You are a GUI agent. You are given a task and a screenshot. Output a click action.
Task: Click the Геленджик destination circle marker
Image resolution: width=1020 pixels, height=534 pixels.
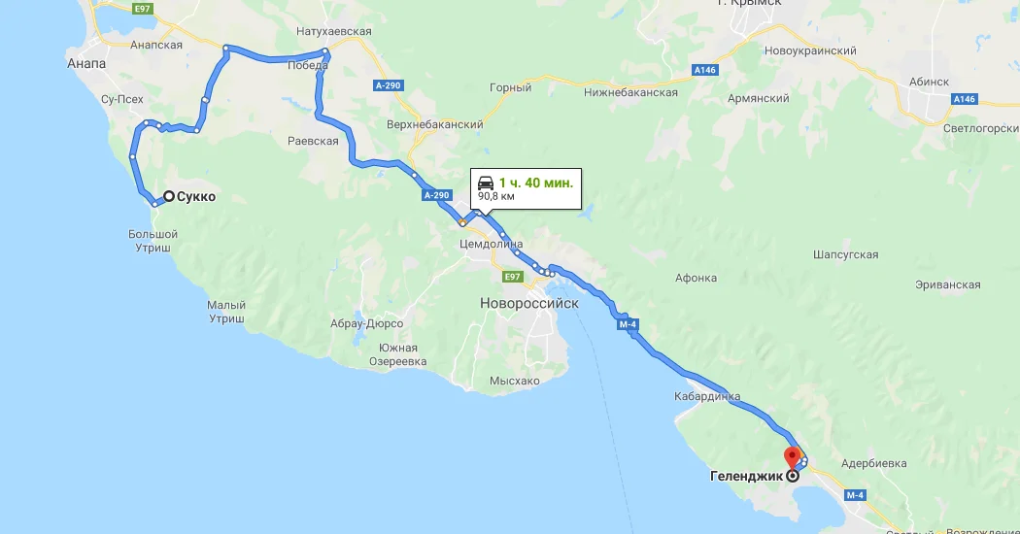tap(793, 476)
